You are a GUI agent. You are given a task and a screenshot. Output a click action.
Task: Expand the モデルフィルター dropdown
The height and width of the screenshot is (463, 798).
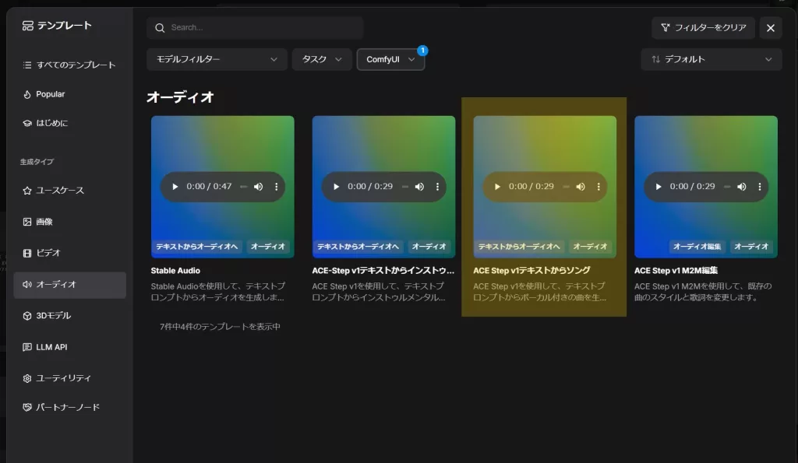click(217, 59)
